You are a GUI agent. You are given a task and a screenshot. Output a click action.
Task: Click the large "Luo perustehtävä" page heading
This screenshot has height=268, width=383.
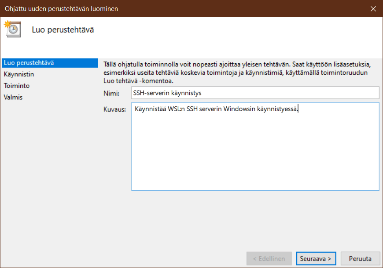pyautogui.click(x=63, y=30)
